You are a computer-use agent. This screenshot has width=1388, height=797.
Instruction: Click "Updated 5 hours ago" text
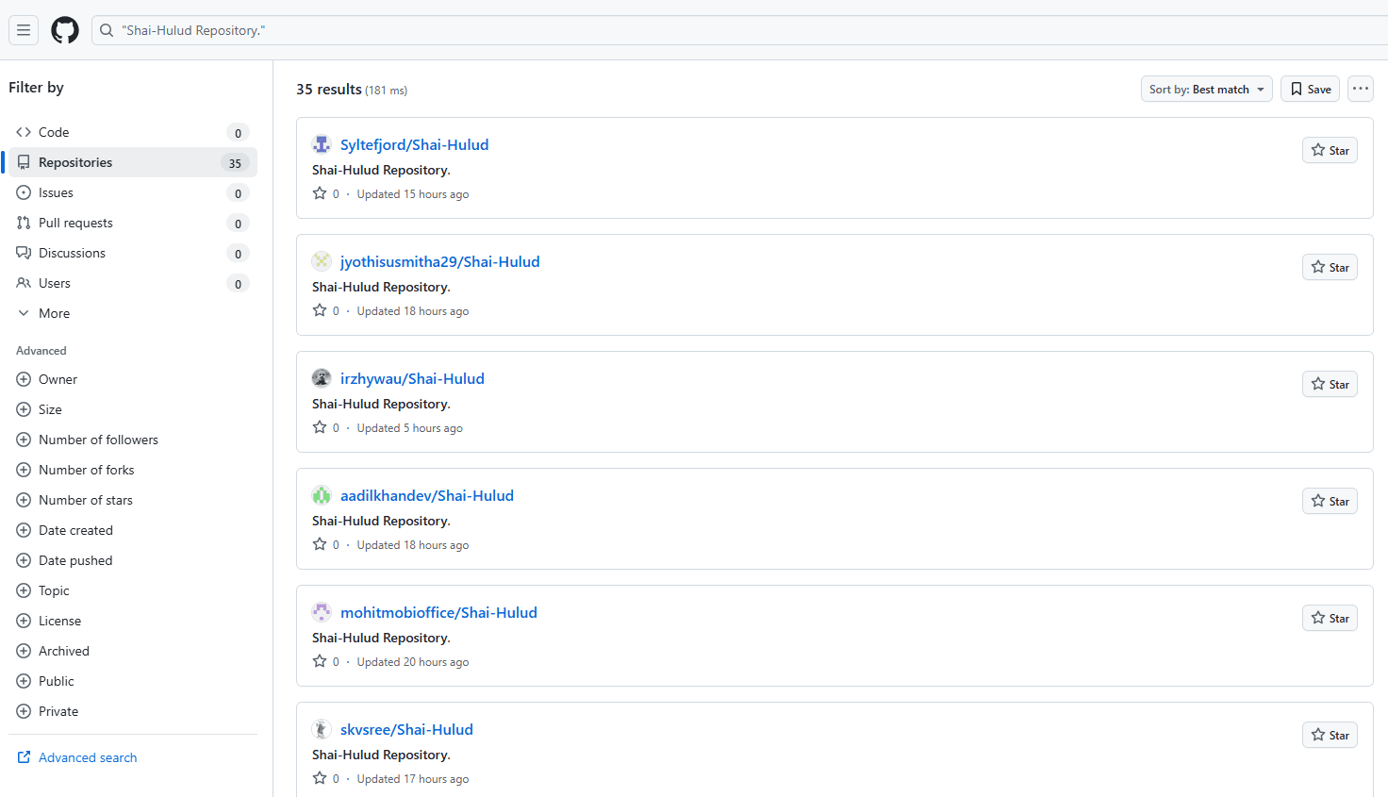point(410,428)
